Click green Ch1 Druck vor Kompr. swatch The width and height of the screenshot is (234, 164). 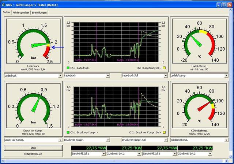pyautogui.click(x=68, y=132)
